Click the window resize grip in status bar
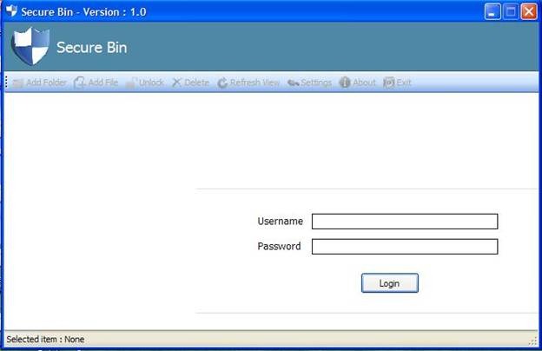This screenshot has height=351, width=542. click(x=532, y=341)
